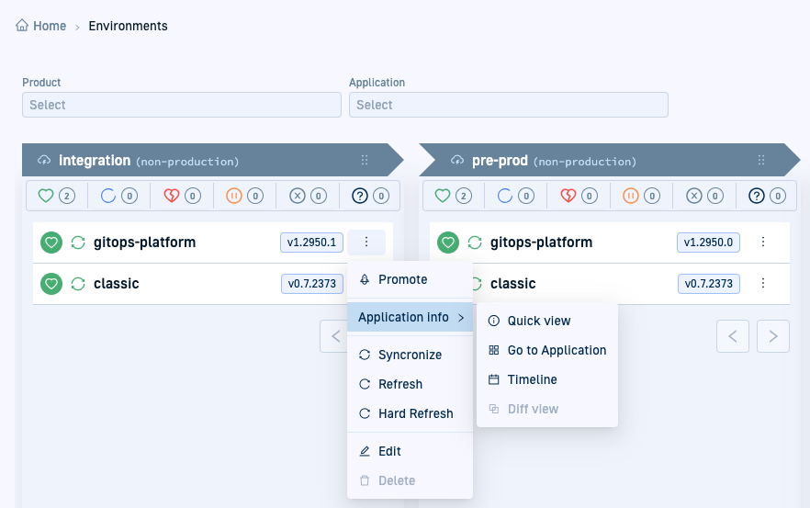Open the Product select dropdown
Image resolution: width=810 pixels, height=508 pixels.
click(x=182, y=105)
